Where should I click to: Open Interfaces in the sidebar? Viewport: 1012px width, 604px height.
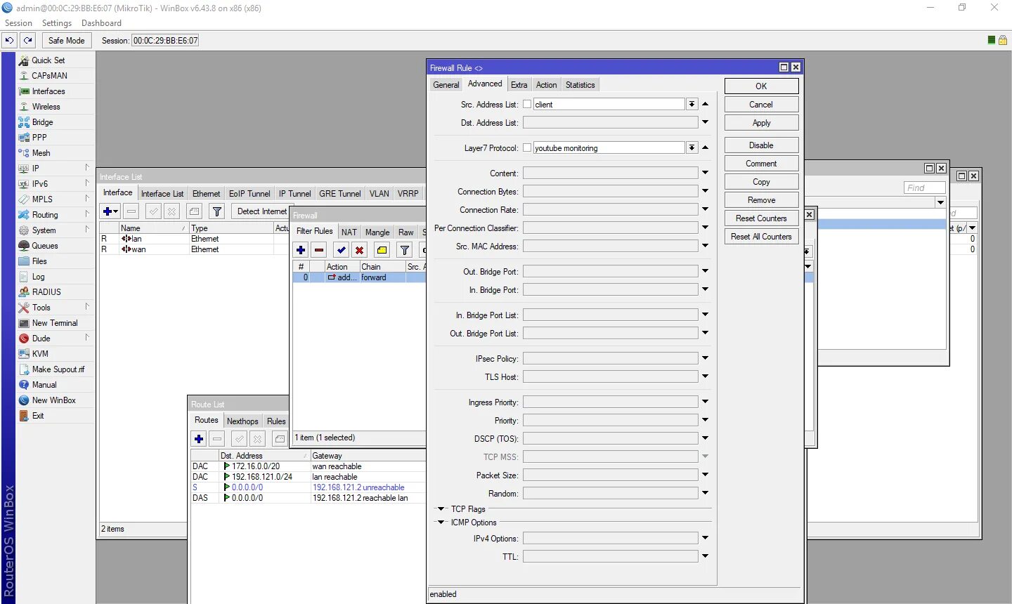(48, 91)
